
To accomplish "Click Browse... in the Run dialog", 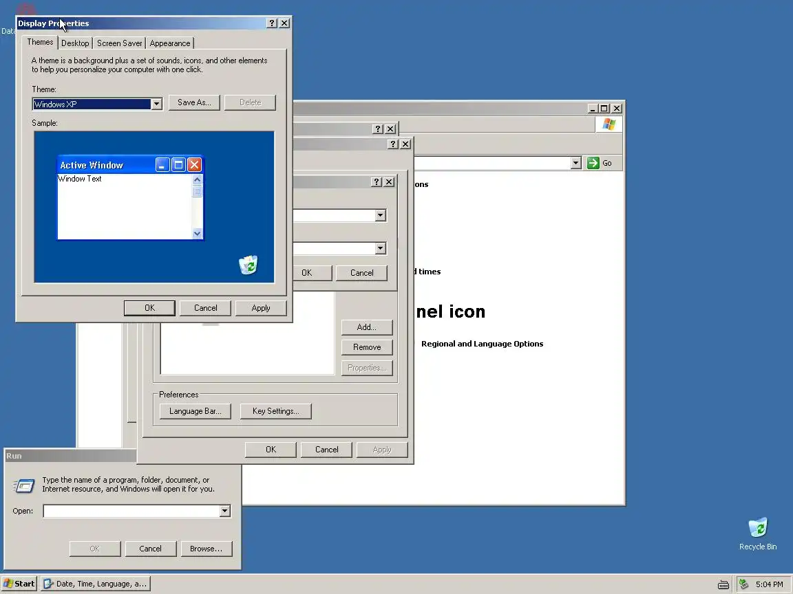I will tap(206, 549).
